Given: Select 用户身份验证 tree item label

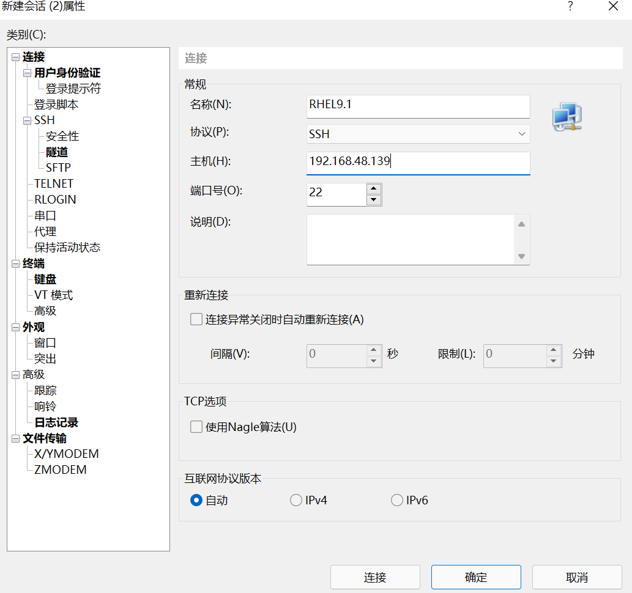Looking at the screenshot, I should [x=67, y=73].
